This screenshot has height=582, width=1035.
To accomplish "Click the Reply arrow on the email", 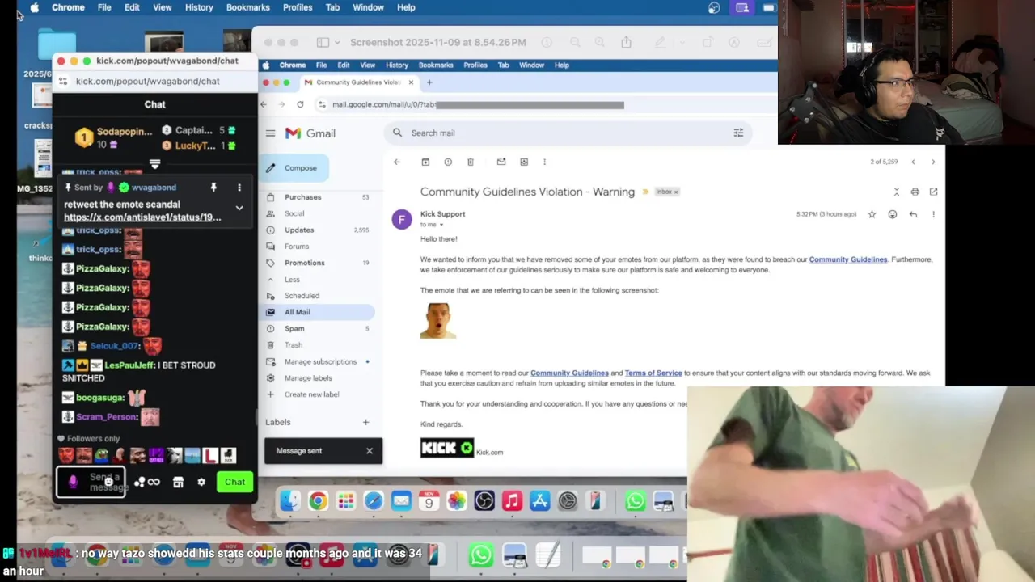I will tap(913, 214).
